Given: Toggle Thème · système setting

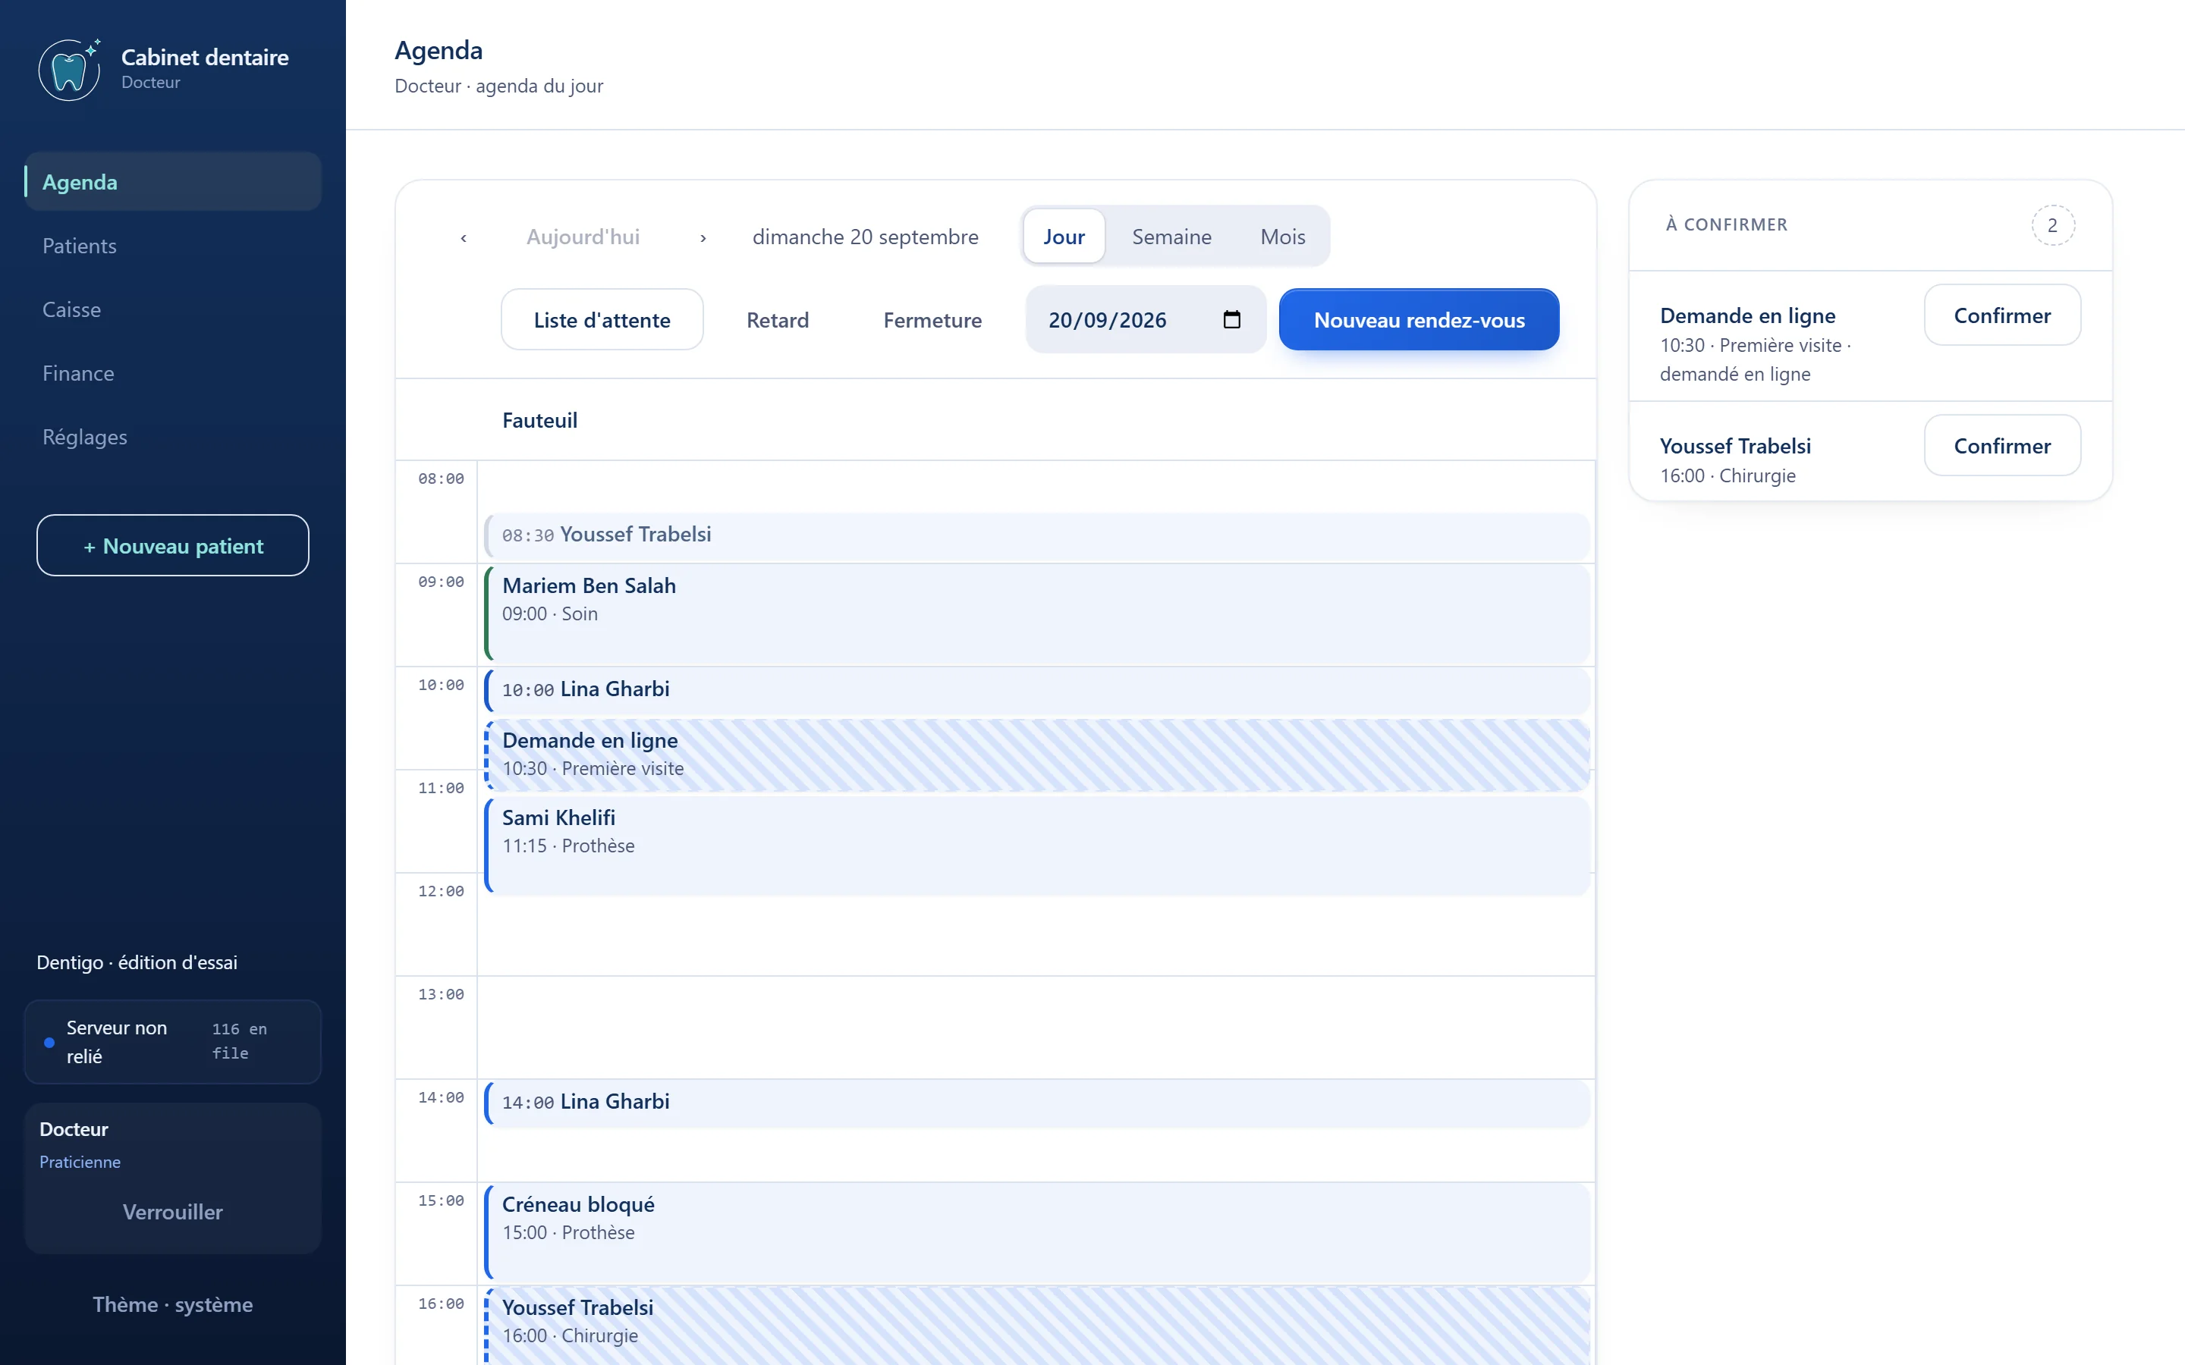Looking at the screenshot, I should point(172,1304).
